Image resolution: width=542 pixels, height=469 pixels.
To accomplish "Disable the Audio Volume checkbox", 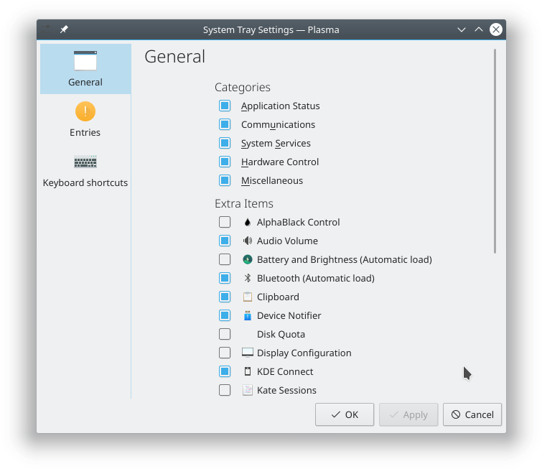I will 225,241.
